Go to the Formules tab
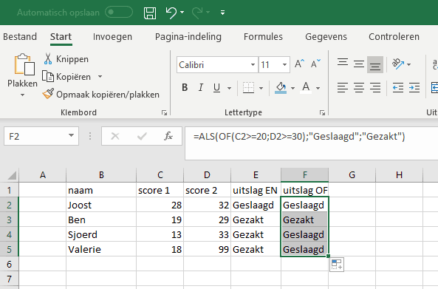The image size is (438, 289). [263, 37]
